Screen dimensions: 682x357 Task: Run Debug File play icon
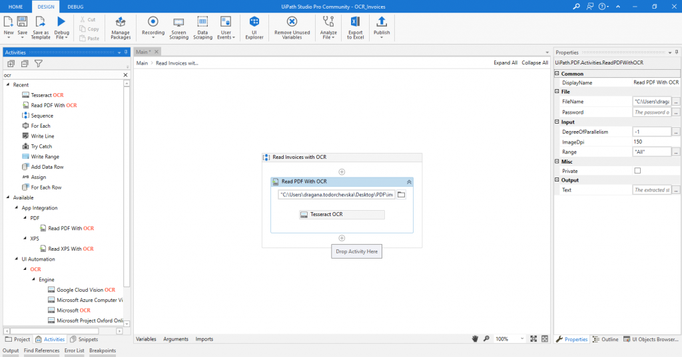point(61,21)
